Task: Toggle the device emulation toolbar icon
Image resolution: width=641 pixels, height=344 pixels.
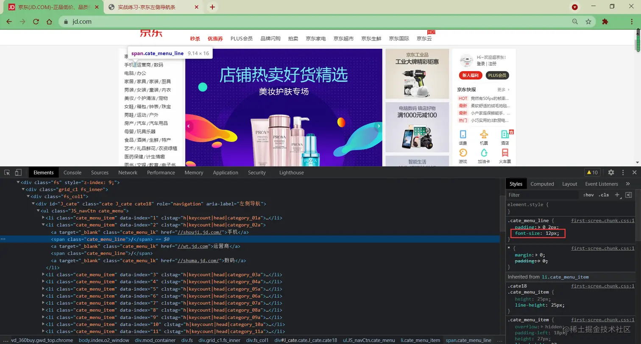Action: tap(17, 172)
